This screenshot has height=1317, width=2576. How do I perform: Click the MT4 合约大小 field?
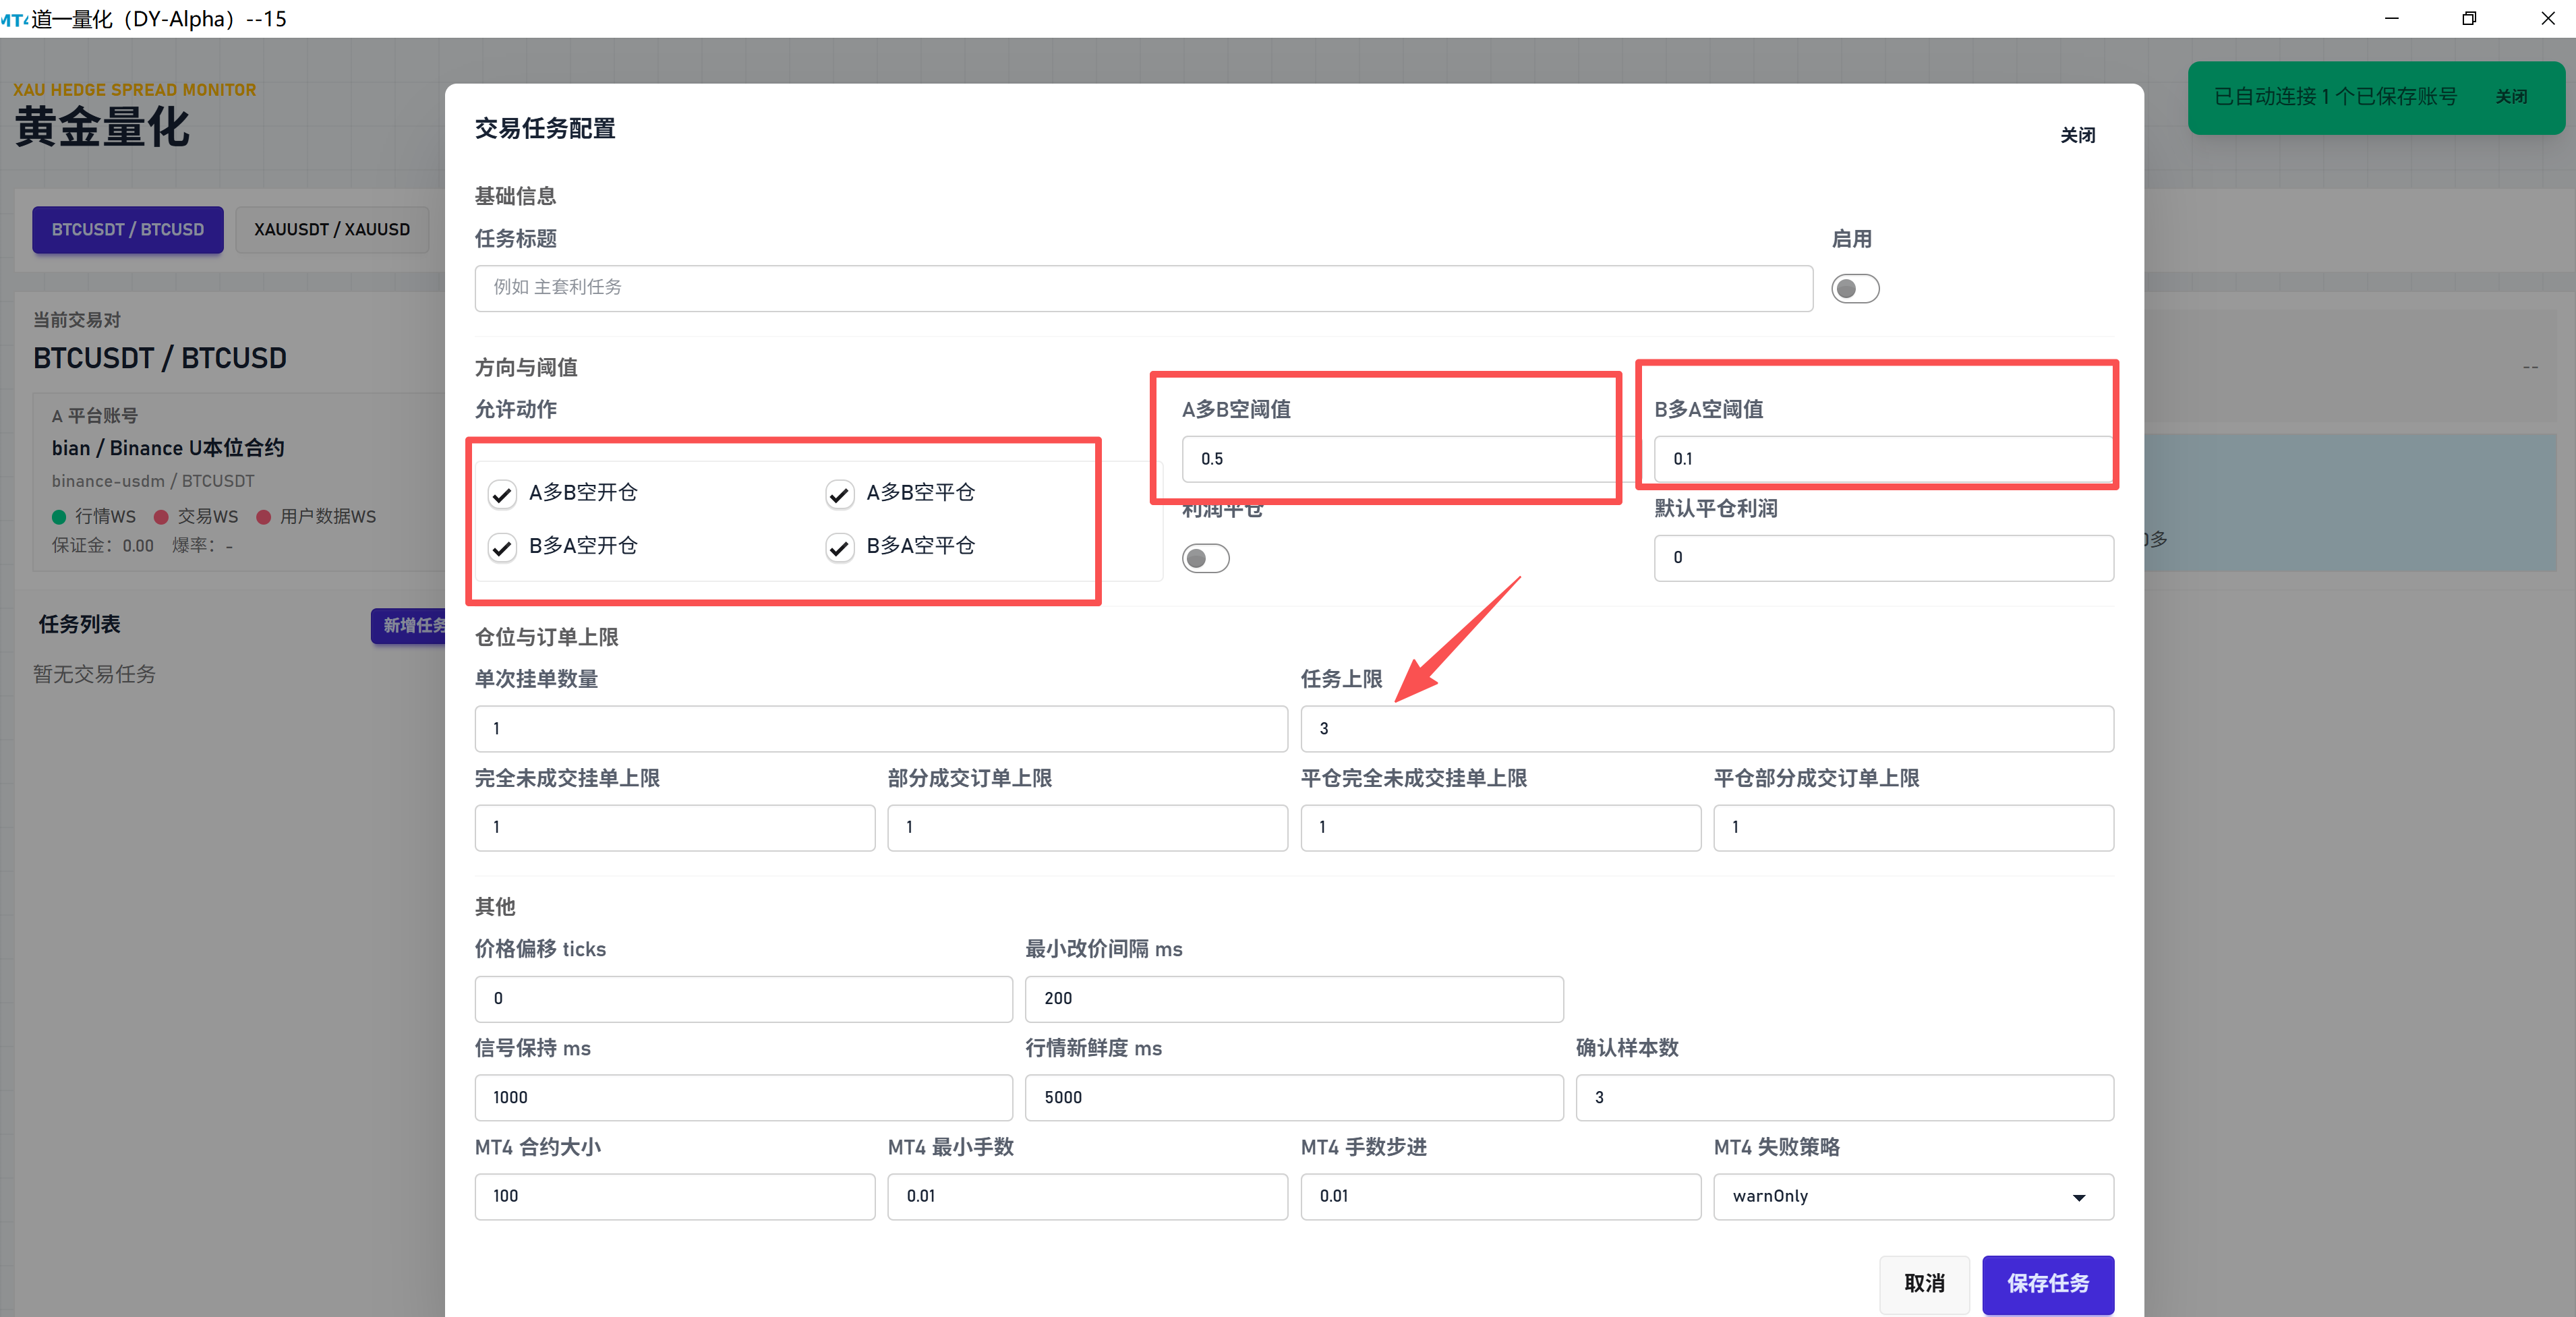[675, 1196]
